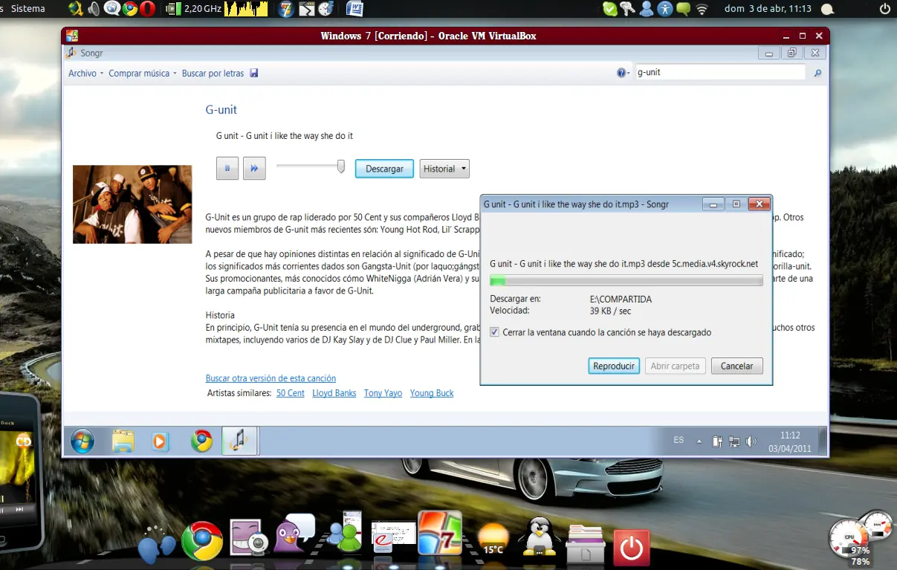Screen dimensions: 897x570
Task: Click the search magnifier icon
Action: point(818,73)
